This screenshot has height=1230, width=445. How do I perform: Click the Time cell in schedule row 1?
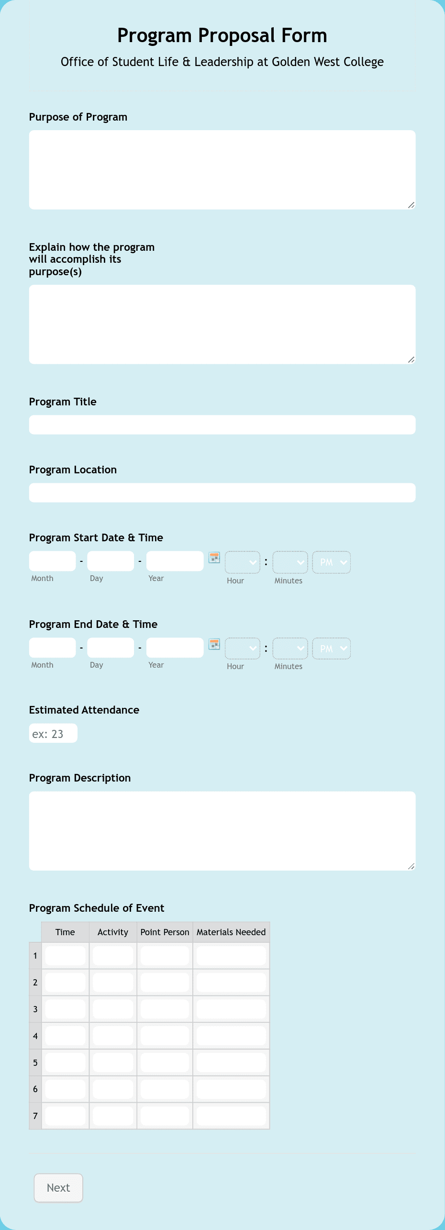64,956
